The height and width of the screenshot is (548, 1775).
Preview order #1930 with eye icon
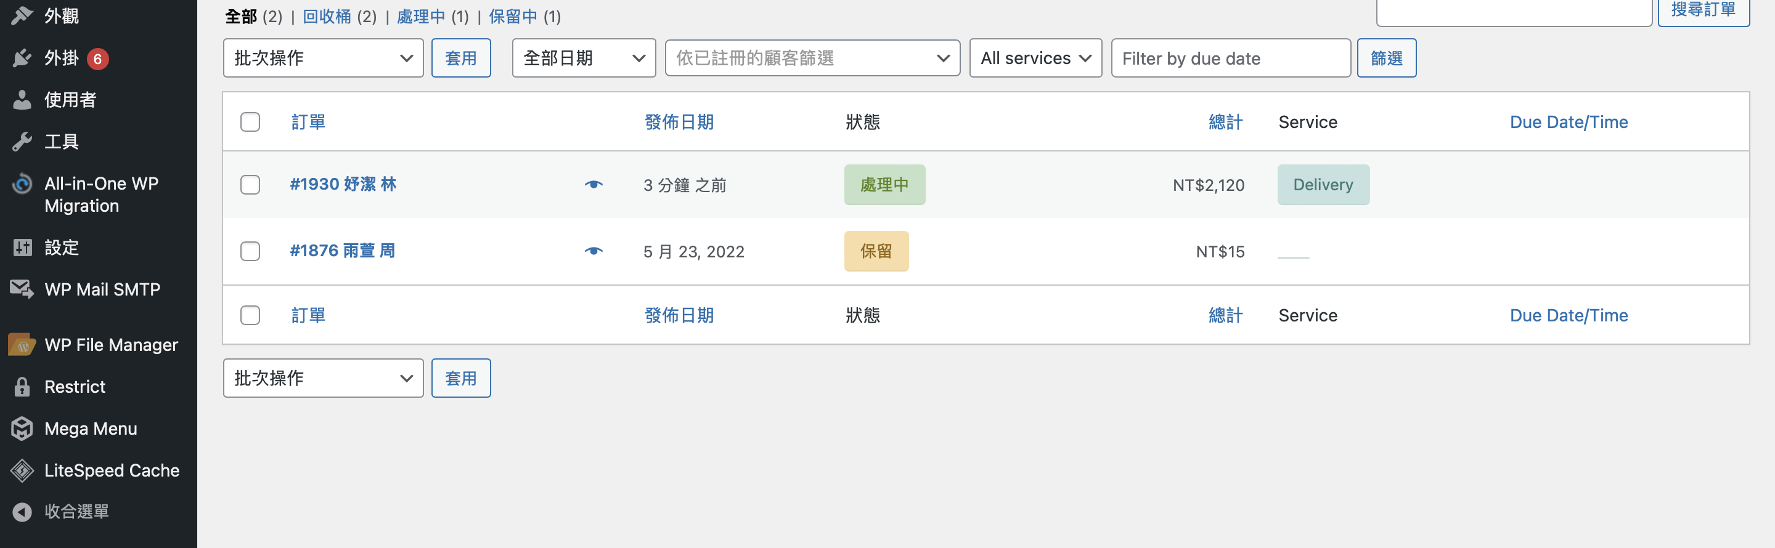click(594, 185)
